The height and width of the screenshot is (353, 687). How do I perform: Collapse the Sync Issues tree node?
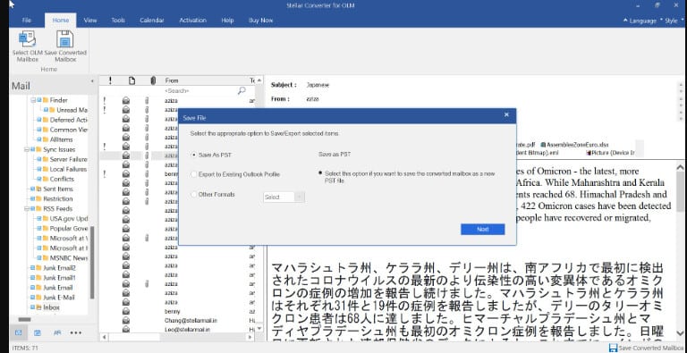(26, 150)
